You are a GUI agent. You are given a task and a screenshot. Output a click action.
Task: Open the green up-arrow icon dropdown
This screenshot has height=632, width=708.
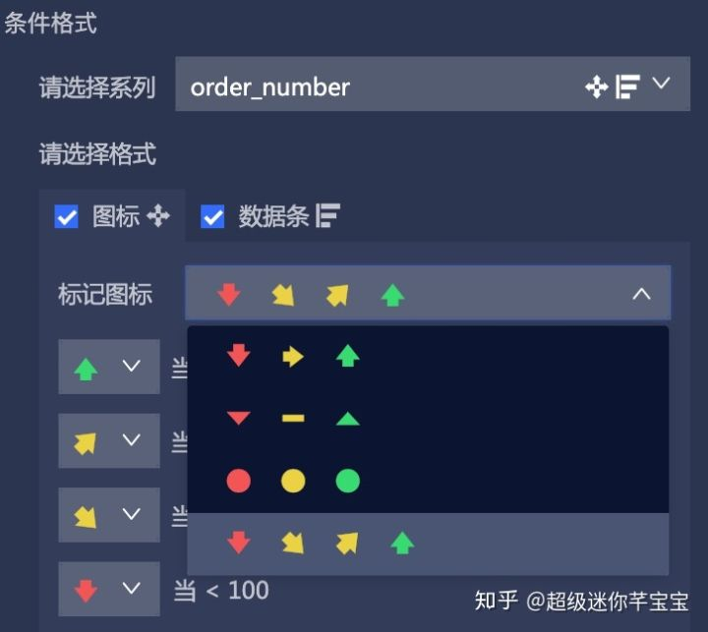[109, 367]
